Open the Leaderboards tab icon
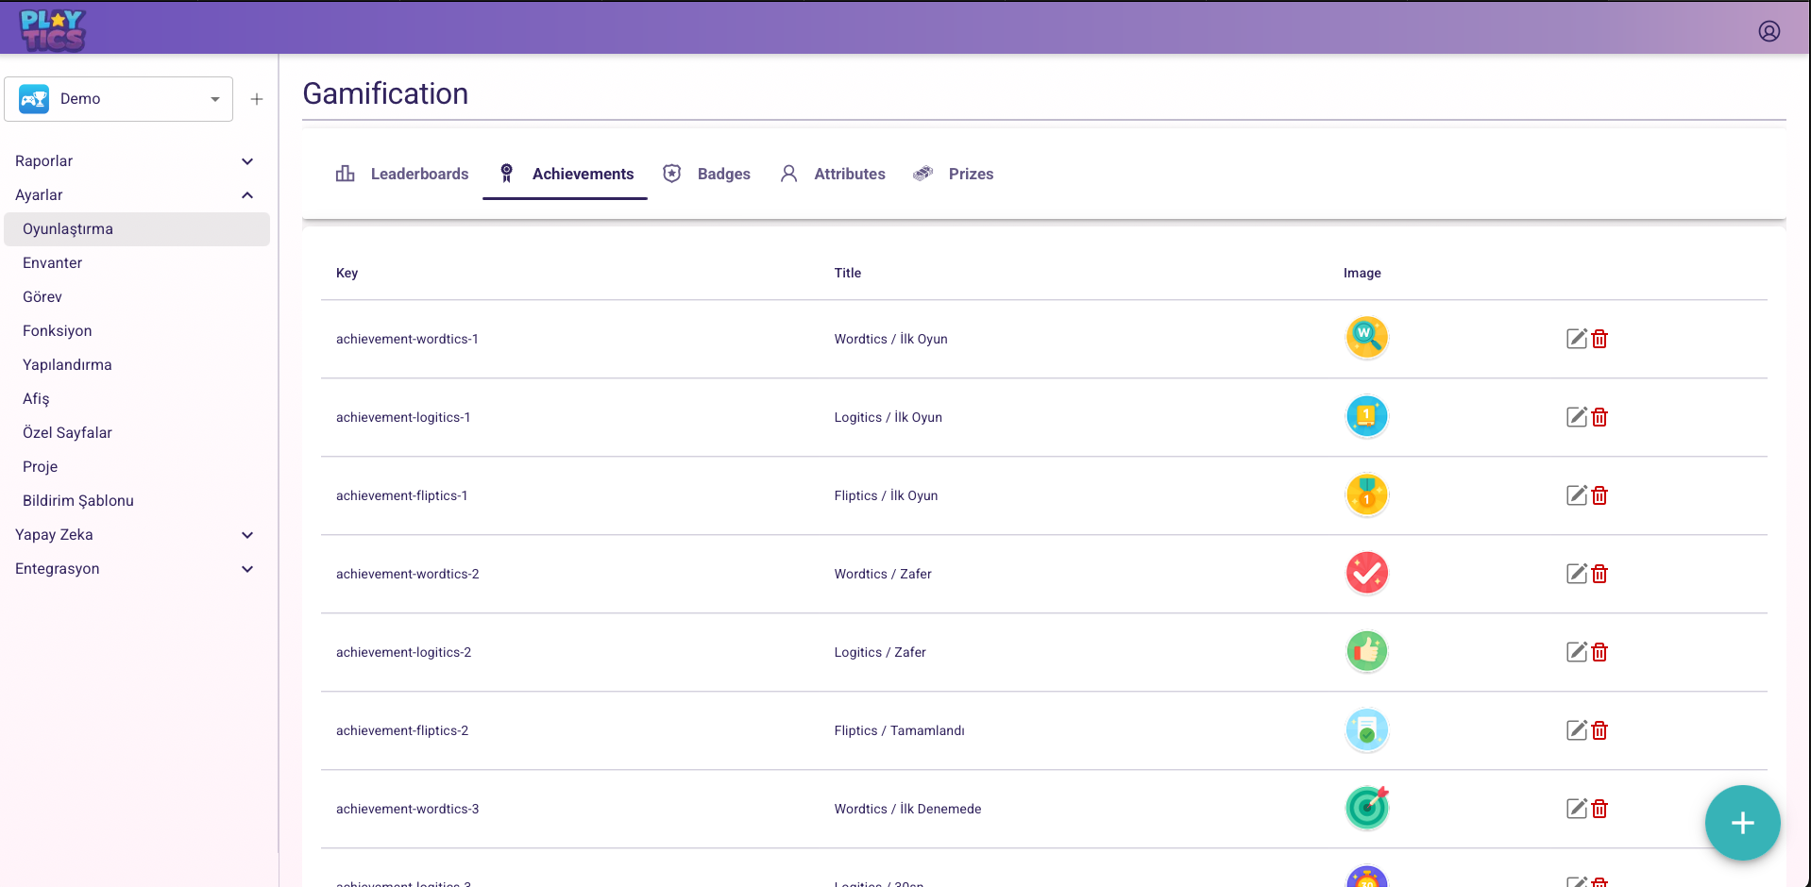1811x887 pixels. click(x=345, y=174)
